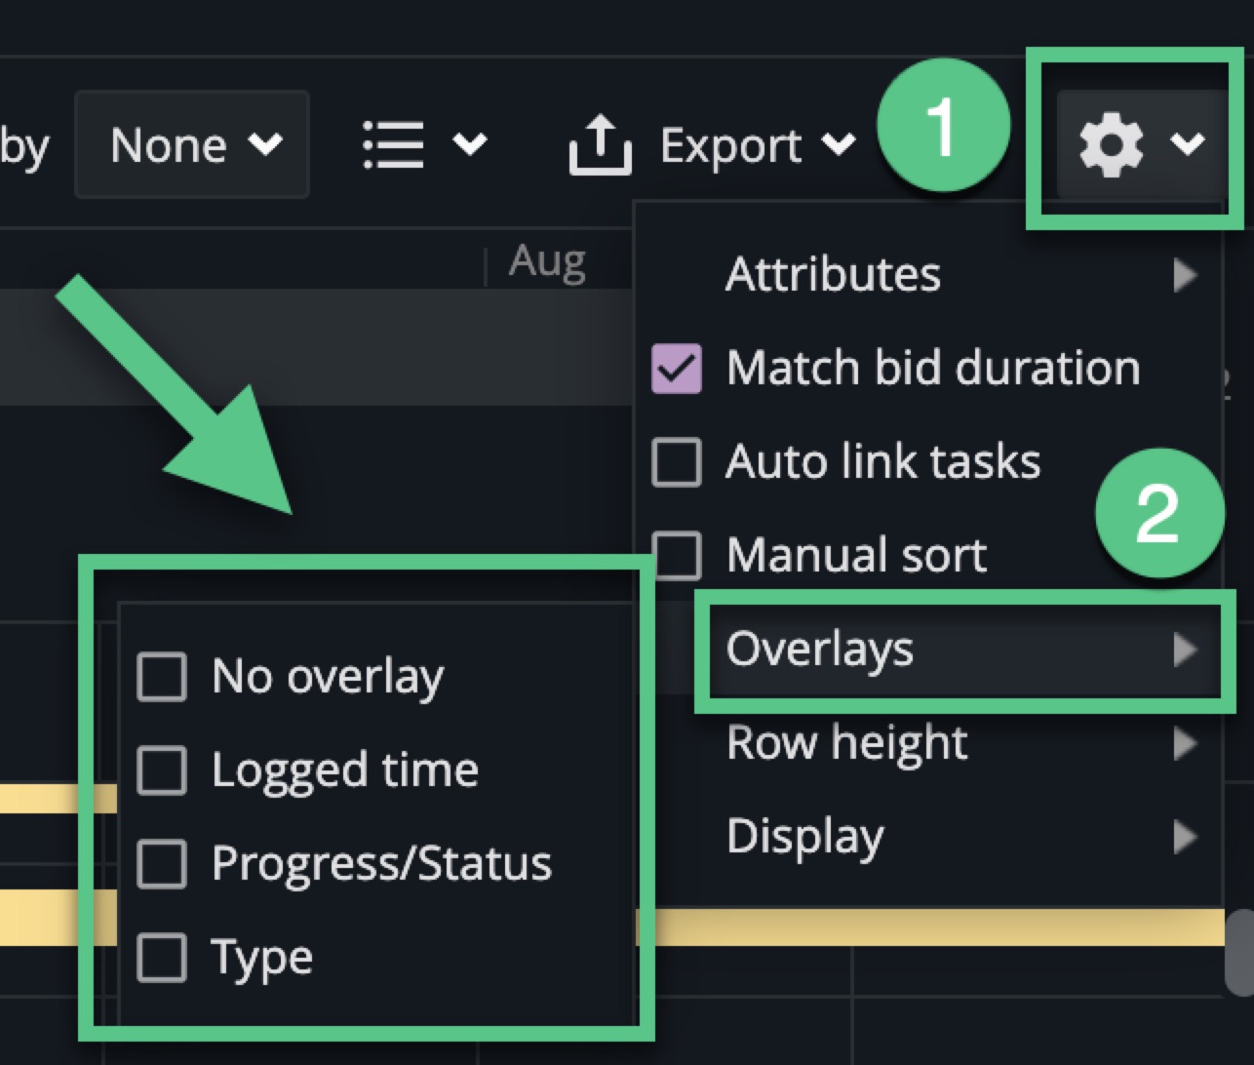This screenshot has width=1254, height=1065.
Task: Click the list view icon
Action: coord(393,145)
